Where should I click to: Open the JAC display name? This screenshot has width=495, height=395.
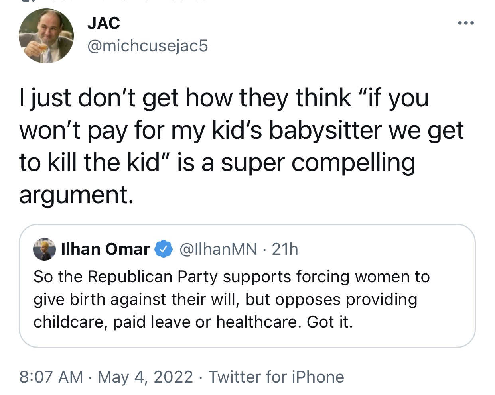point(104,23)
